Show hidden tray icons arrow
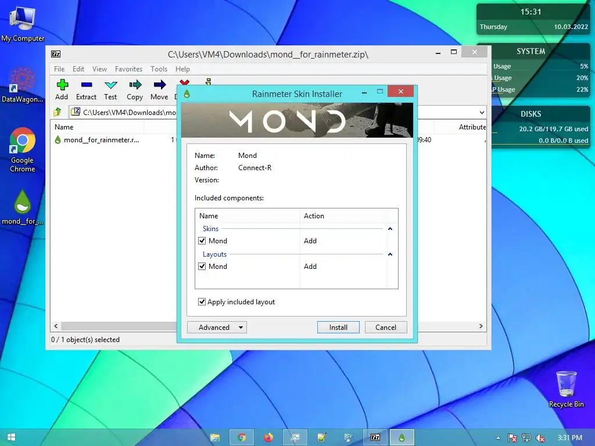 [498, 438]
